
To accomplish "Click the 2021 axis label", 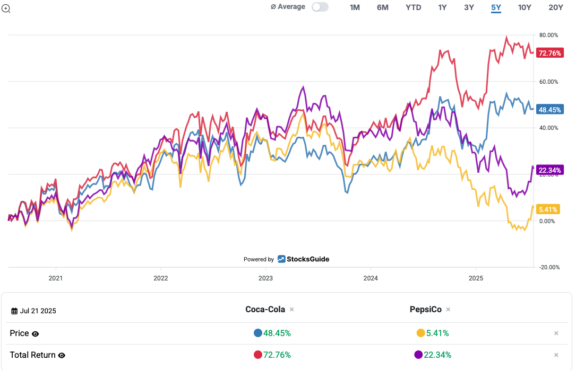I will [55, 278].
